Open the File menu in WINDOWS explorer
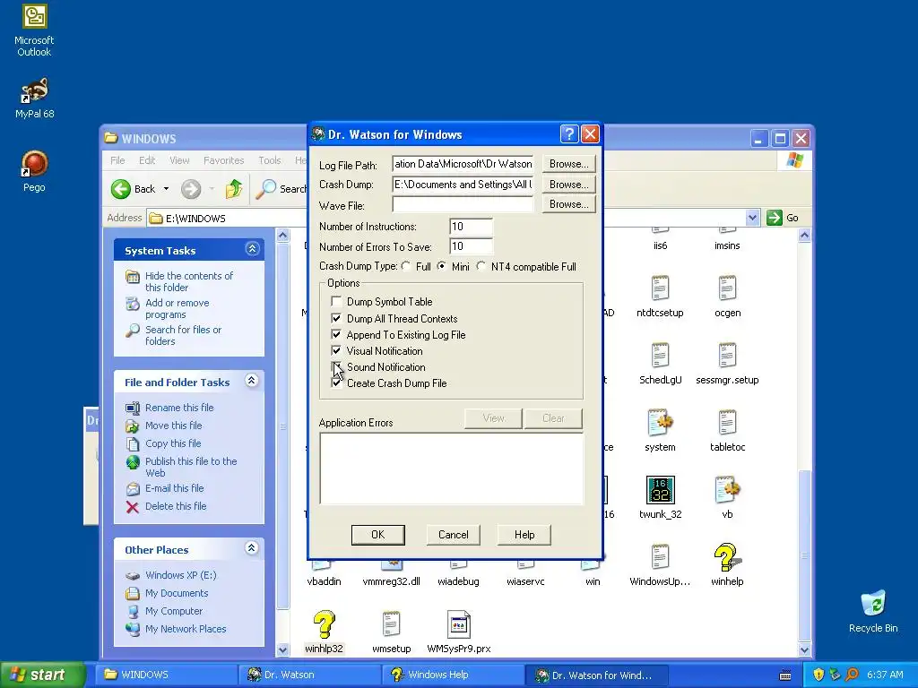Image resolution: width=918 pixels, height=688 pixels. click(117, 160)
